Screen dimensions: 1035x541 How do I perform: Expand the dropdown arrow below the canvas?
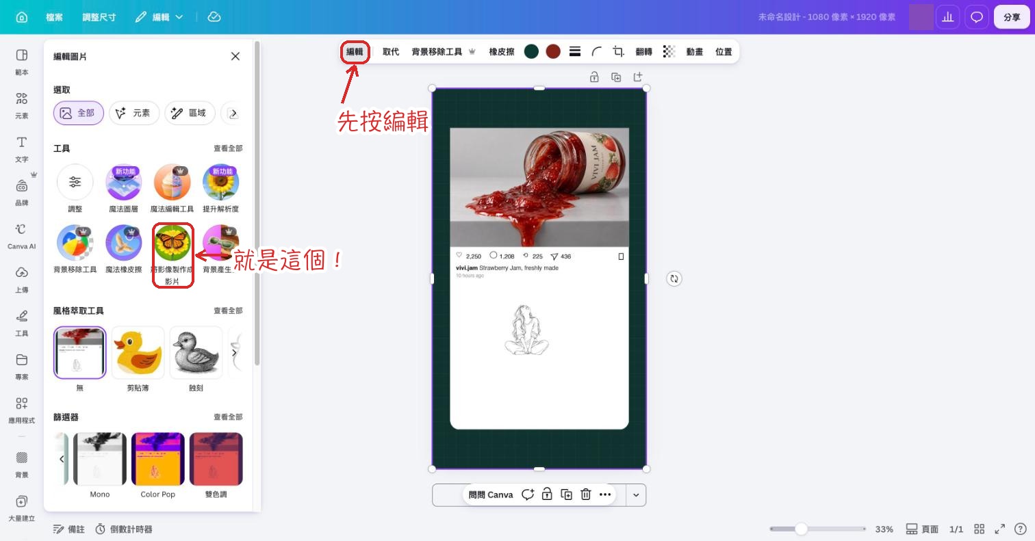click(x=636, y=495)
